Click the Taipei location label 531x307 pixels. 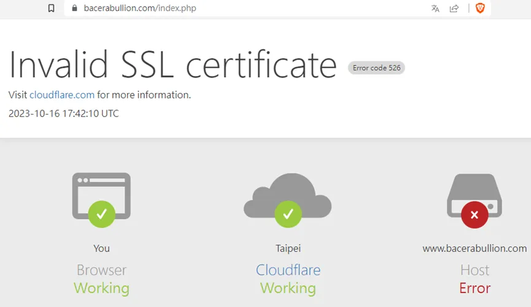[x=288, y=249]
